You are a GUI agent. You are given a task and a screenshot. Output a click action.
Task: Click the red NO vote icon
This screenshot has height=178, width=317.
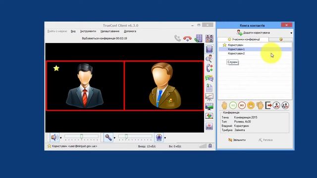click(x=242, y=105)
